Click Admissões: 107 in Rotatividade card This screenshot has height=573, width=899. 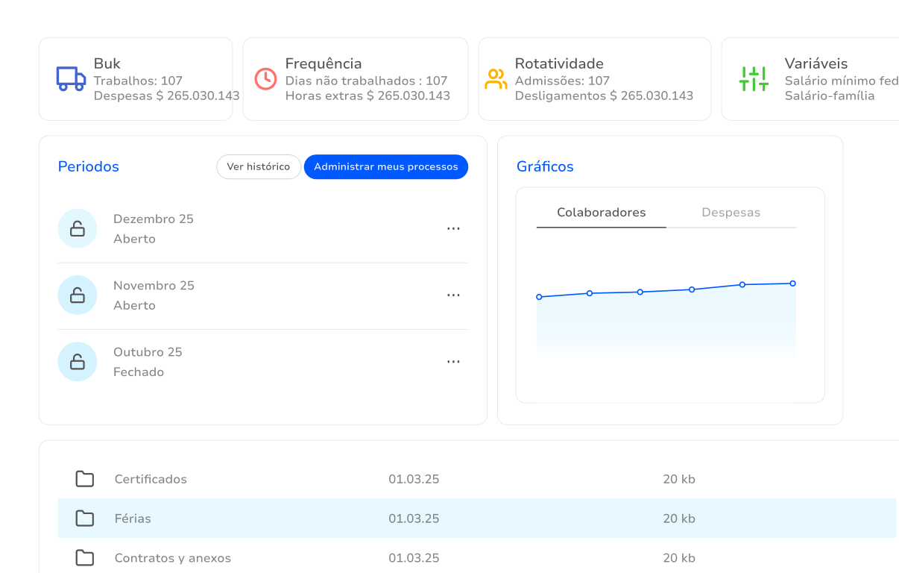(562, 81)
